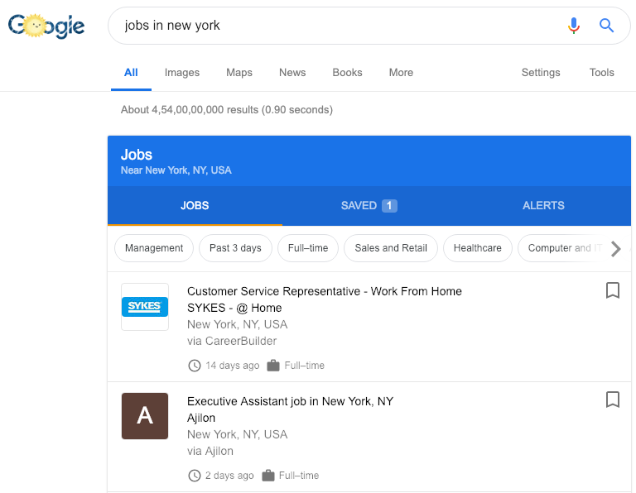Click the '2 days ago' posting date
636x493 pixels.
click(x=229, y=475)
